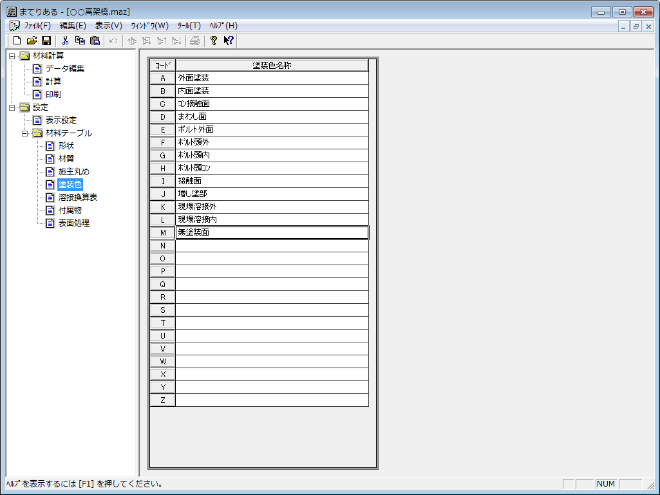Save the file with the floppy disk icon
The image size is (660, 495).
point(46,41)
